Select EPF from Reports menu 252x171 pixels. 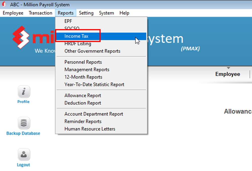[101, 21]
